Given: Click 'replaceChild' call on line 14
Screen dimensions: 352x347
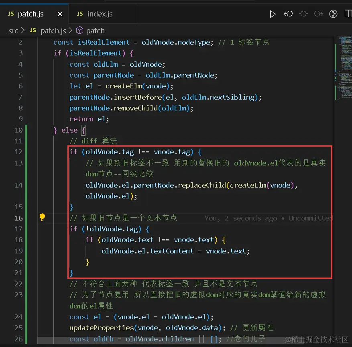Looking at the screenshot, I should click(x=202, y=185).
